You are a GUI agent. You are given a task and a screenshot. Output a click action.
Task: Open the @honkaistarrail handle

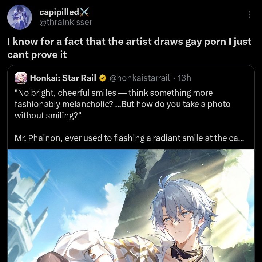pos(140,78)
